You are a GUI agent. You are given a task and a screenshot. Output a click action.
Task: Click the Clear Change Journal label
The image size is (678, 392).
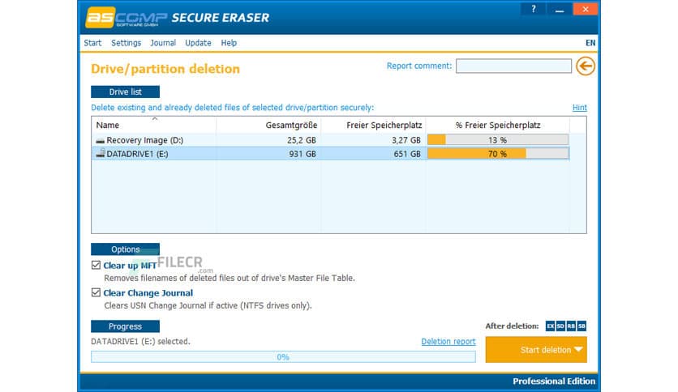[148, 293]
